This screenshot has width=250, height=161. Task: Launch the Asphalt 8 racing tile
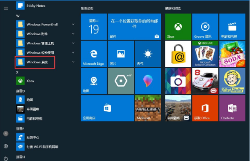(205, 81)
